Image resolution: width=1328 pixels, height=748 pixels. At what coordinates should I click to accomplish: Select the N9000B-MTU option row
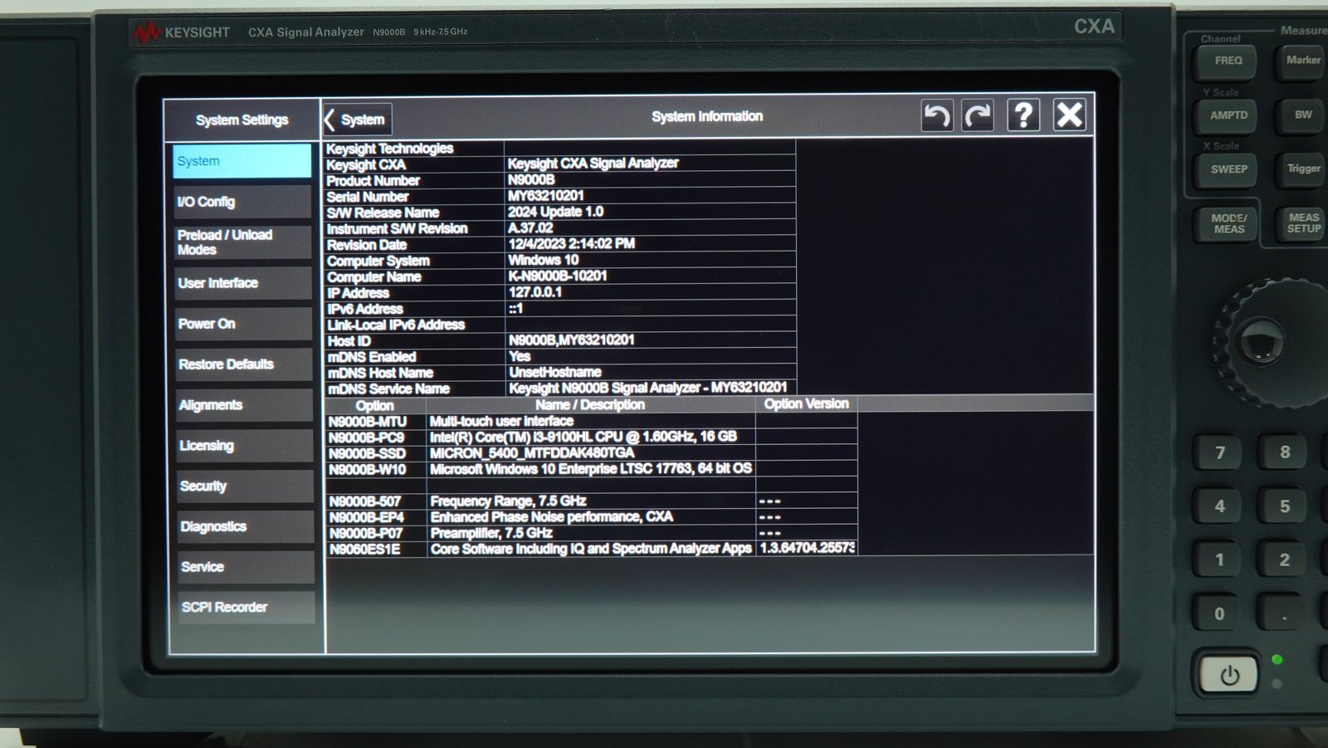point(591,422)
